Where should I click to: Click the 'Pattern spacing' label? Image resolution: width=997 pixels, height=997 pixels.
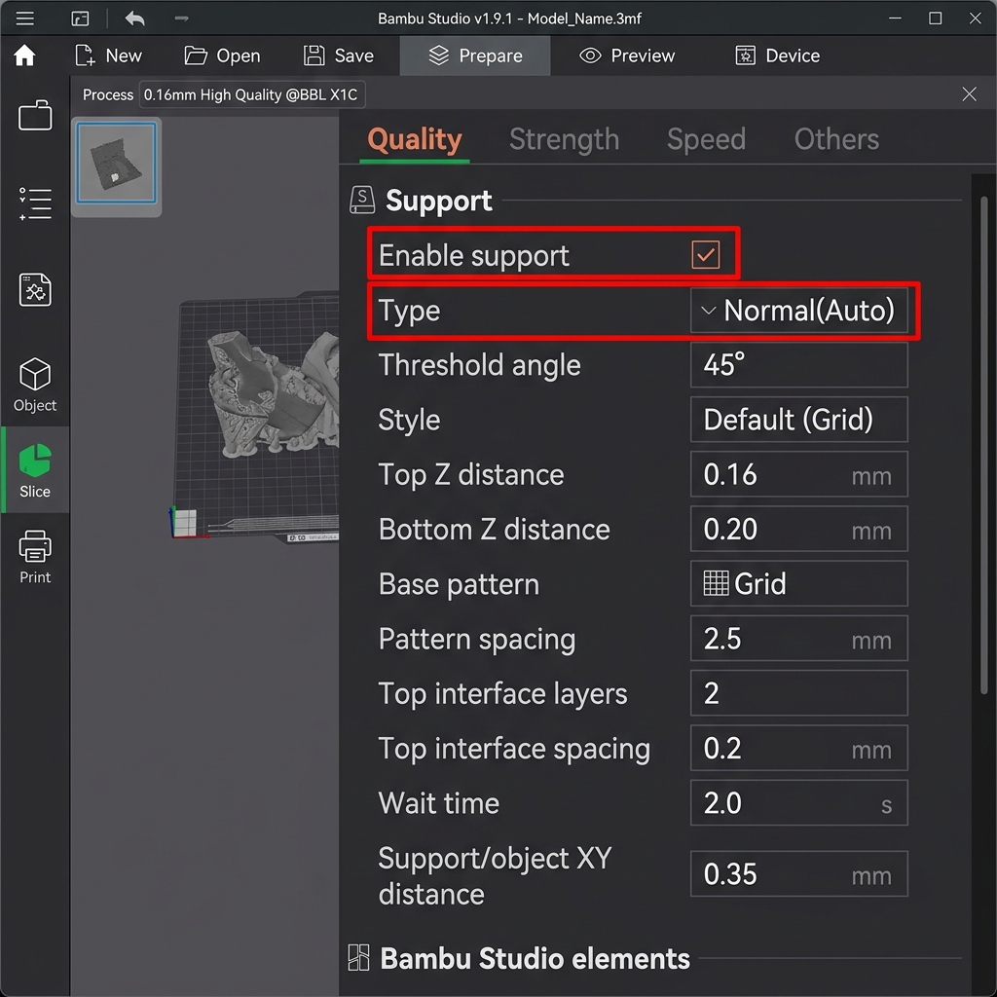pyautogui.click(x=477, y=639)
